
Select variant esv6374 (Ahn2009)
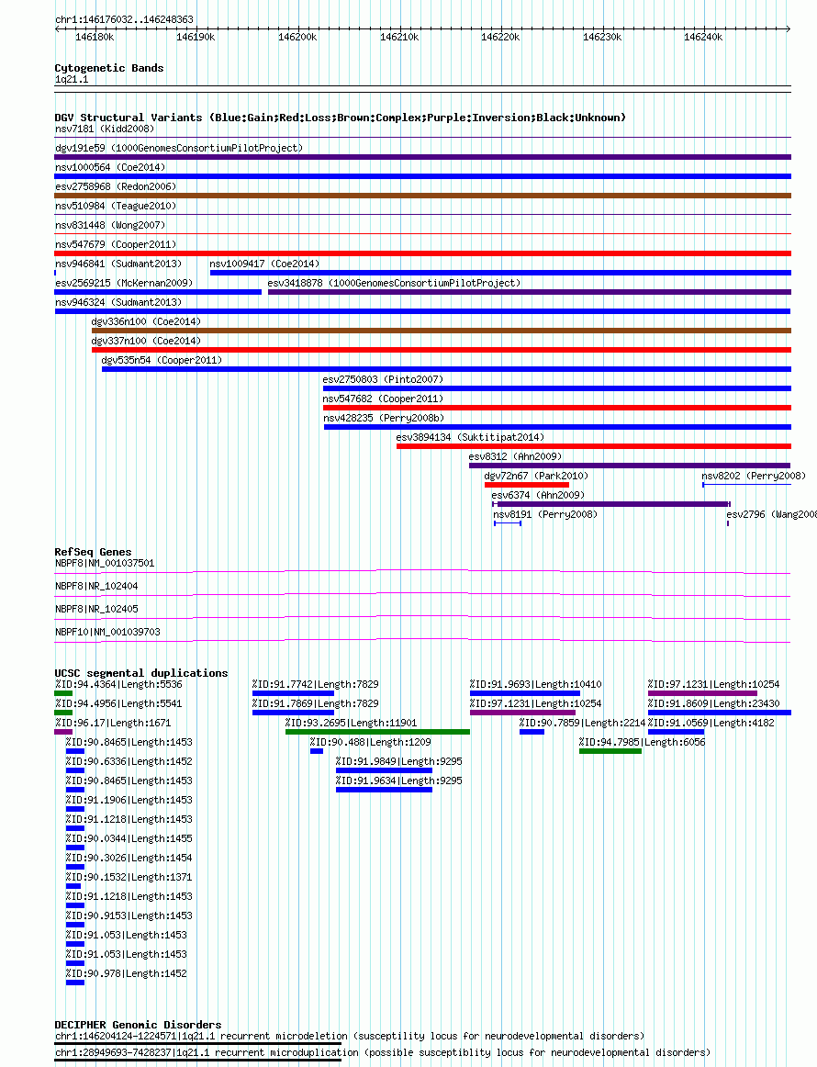538,495
